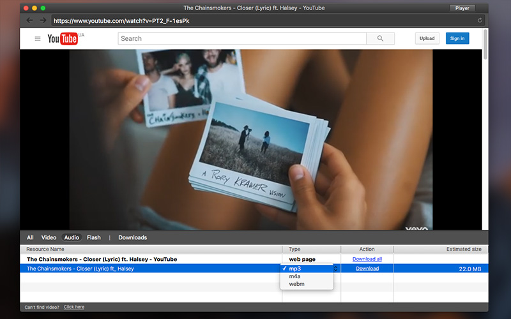
Task: Click the type dropdown stepper arrows
Action: pos(336,269)
